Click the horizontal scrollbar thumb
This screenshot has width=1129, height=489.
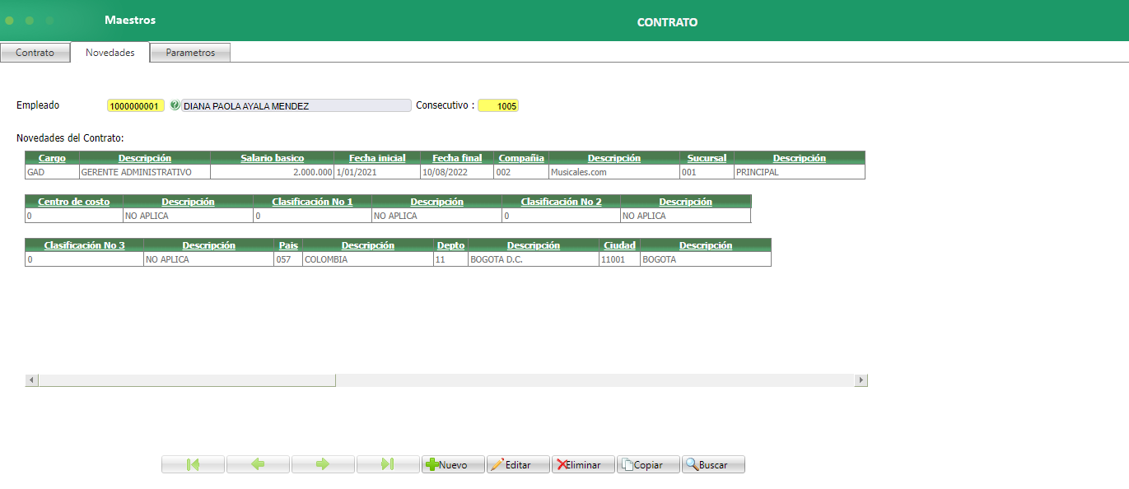(187, 380)
